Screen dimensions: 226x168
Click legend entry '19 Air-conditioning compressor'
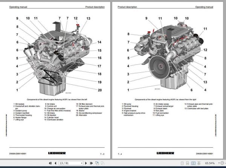(89, 113)
